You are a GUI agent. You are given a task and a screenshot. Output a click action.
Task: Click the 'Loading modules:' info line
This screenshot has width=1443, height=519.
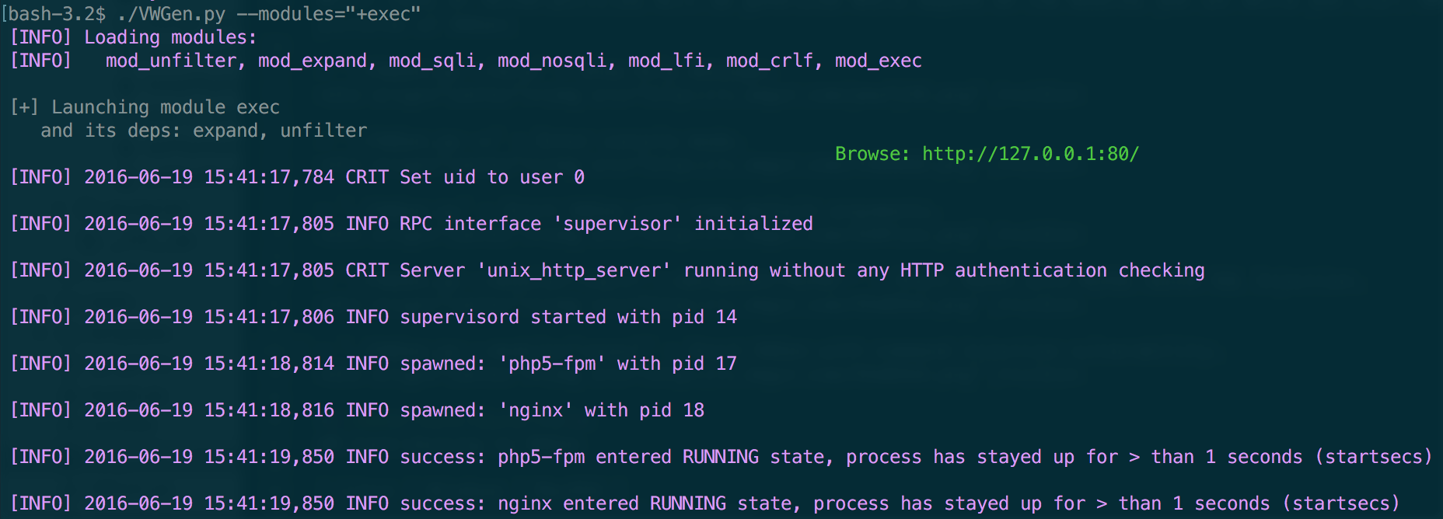pyautogui.click(x=133, y=37)
